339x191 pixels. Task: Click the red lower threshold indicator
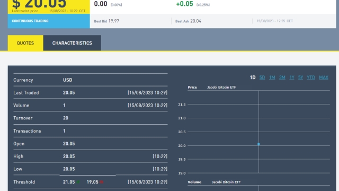tap(101, 182)
